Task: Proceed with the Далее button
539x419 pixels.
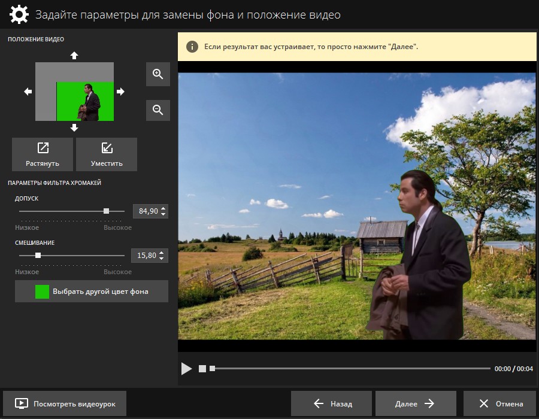Action: click(415, 403)
